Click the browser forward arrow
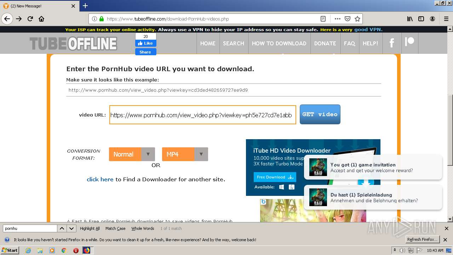 tap(19, 19)
